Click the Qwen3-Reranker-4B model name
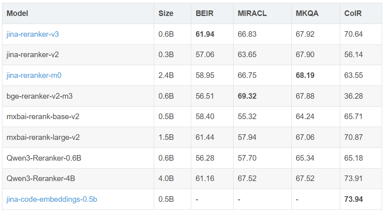Image resolution: width=383 pixels, height=211 pixels. (41, 179)
